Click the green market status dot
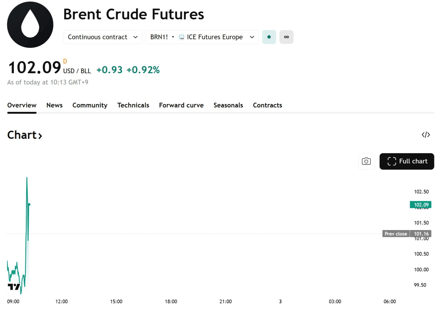 (x=269, y=37)
